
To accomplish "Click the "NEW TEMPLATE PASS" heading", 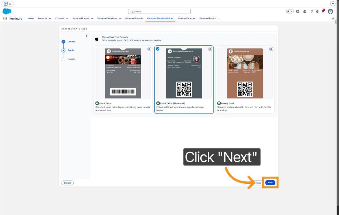I will point(74,29).
